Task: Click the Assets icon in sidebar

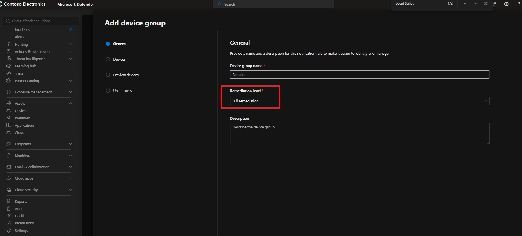Action: 9,103
